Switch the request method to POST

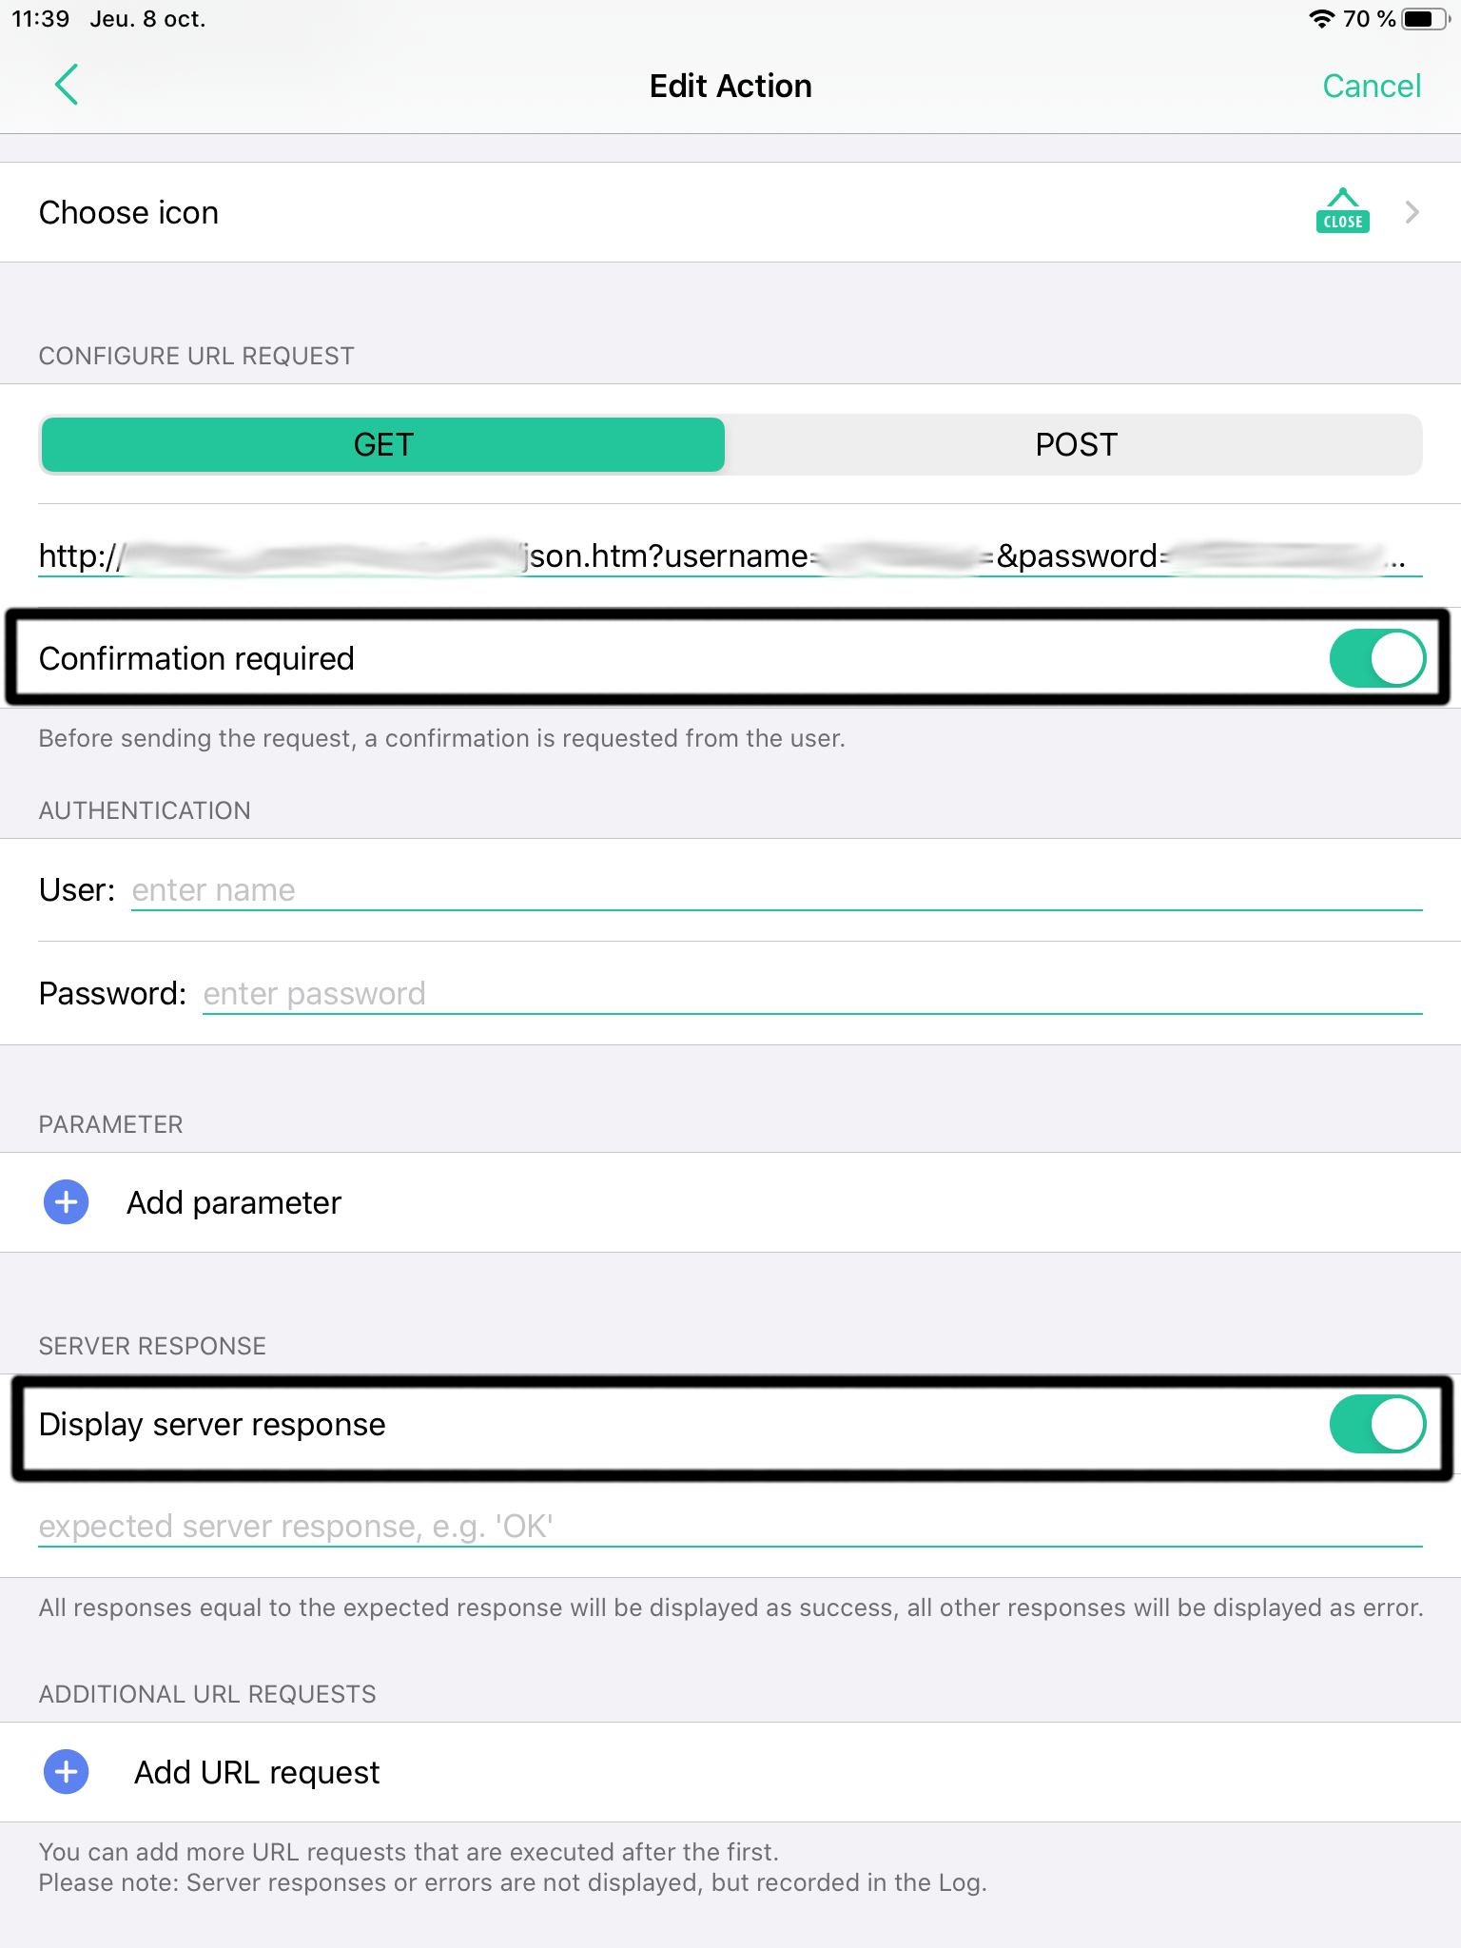pos(1074,443)
